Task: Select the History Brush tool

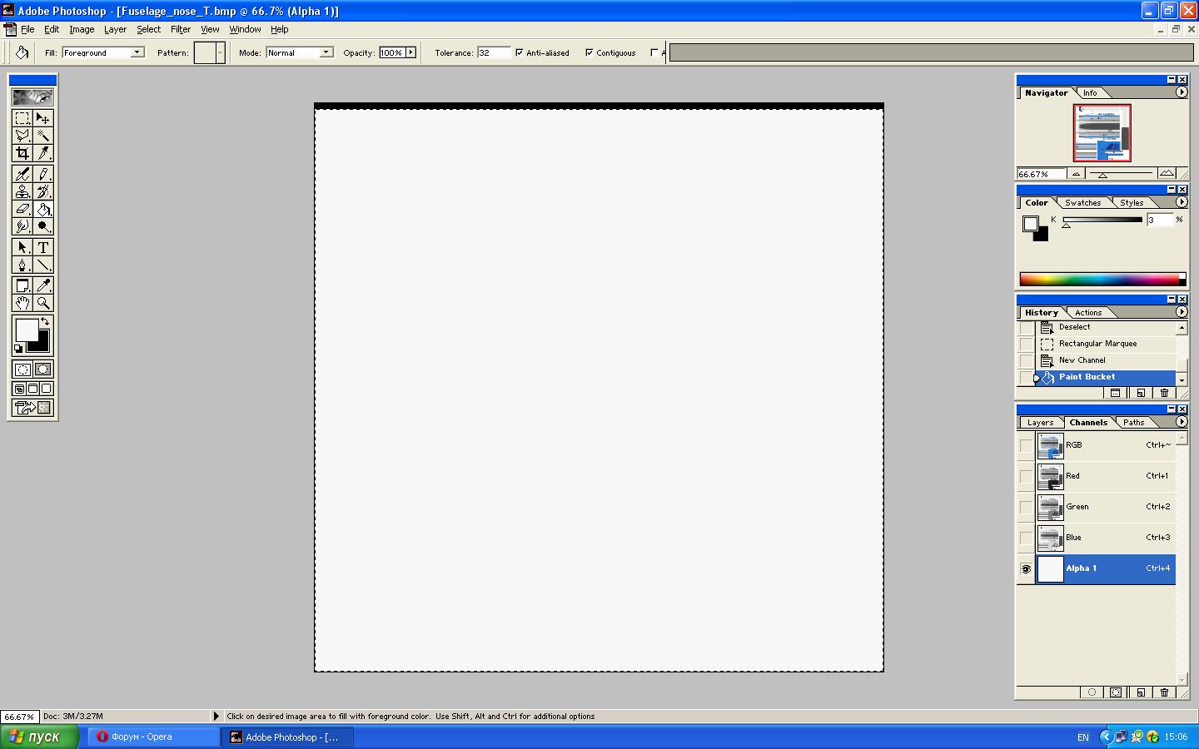Action: (x=43, y=191)
